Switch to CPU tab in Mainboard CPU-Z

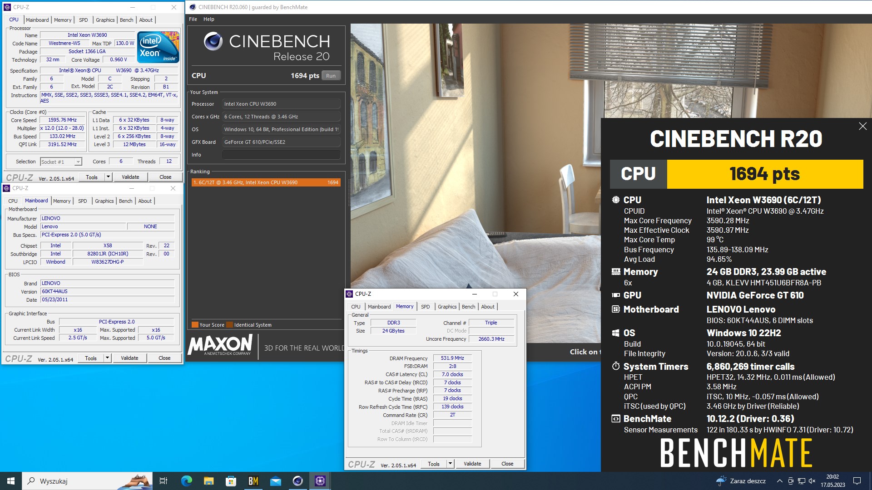[13, 201]
